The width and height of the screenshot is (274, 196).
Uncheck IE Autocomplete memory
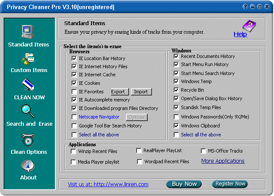pyautogui.click(x=74, y=100)
